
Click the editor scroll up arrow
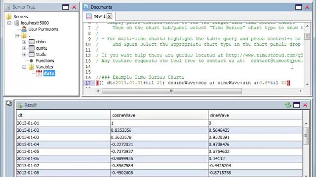point(307,26)
